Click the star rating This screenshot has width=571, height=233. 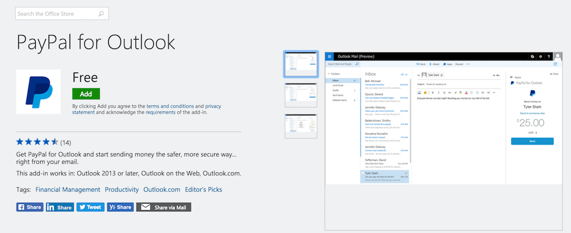point(37,142)
